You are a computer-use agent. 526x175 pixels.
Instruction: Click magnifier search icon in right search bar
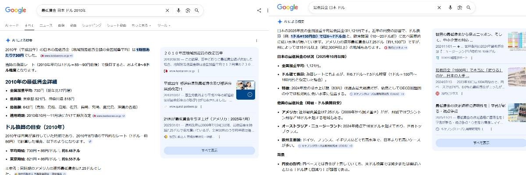pos(469,7)
